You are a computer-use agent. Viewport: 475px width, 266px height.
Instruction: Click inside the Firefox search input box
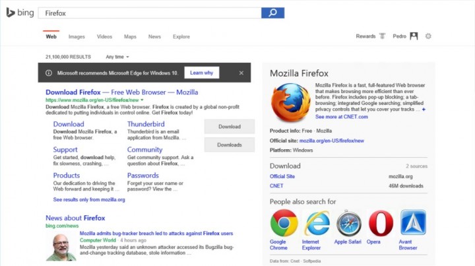tap(150, 13)
